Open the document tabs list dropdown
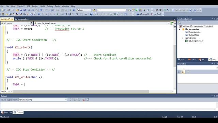The height and width of the screenshot is (123, 218). pos(175,19)
